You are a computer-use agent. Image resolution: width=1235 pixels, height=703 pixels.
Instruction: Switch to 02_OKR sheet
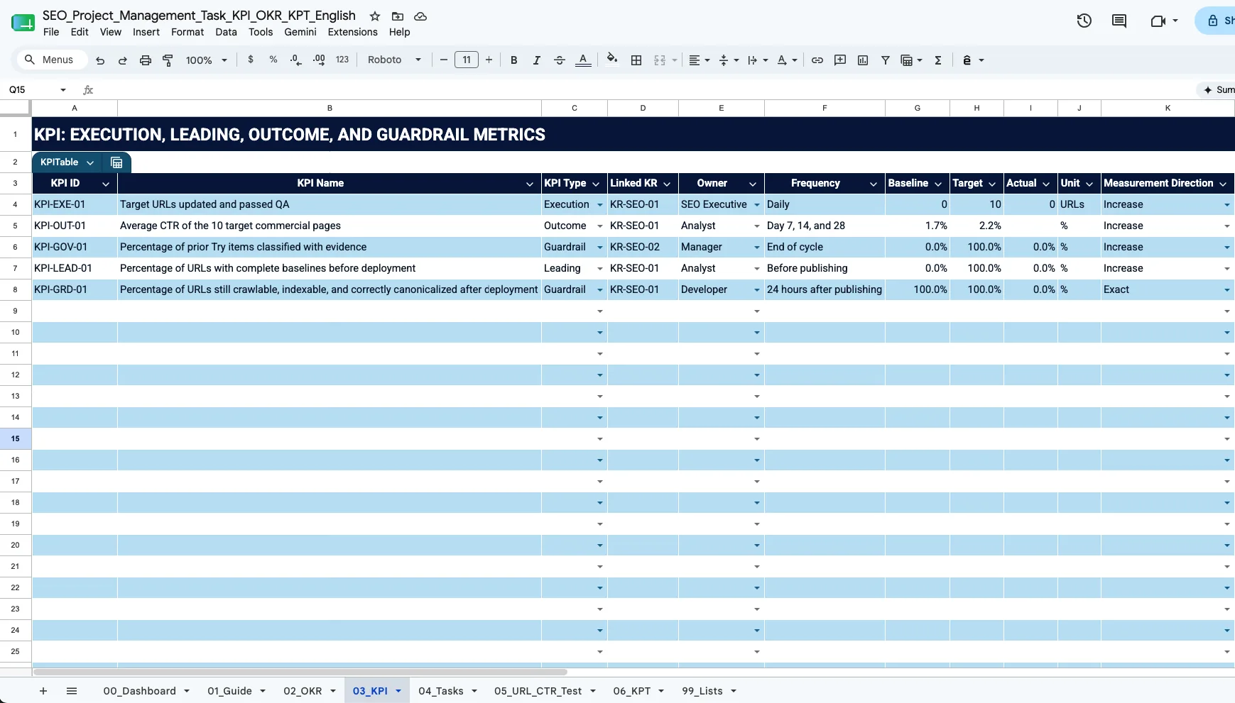303,691
